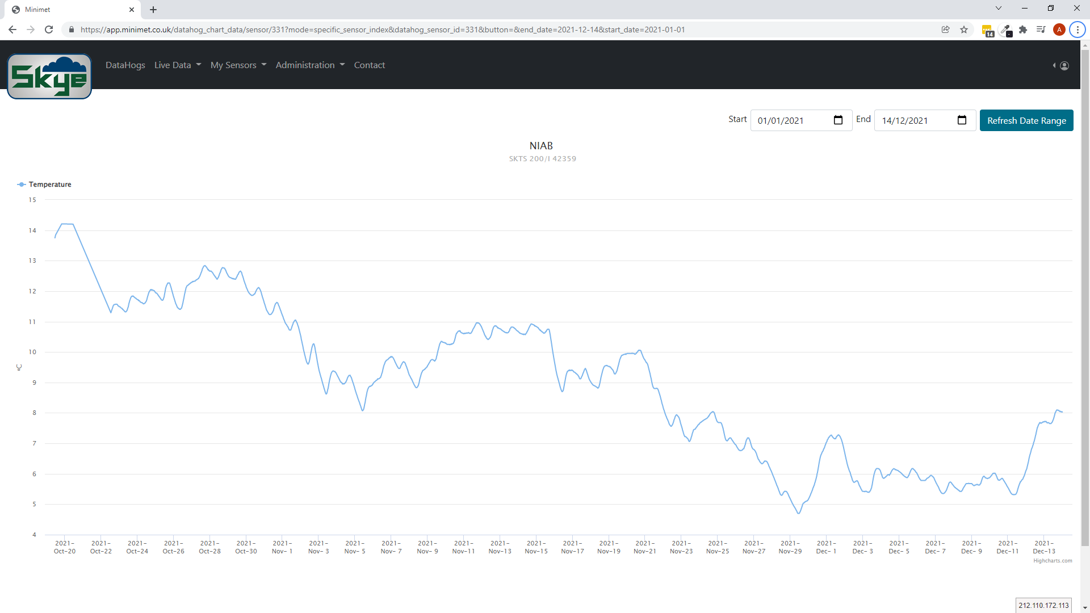Click the Skye logo

coord(49,77)
